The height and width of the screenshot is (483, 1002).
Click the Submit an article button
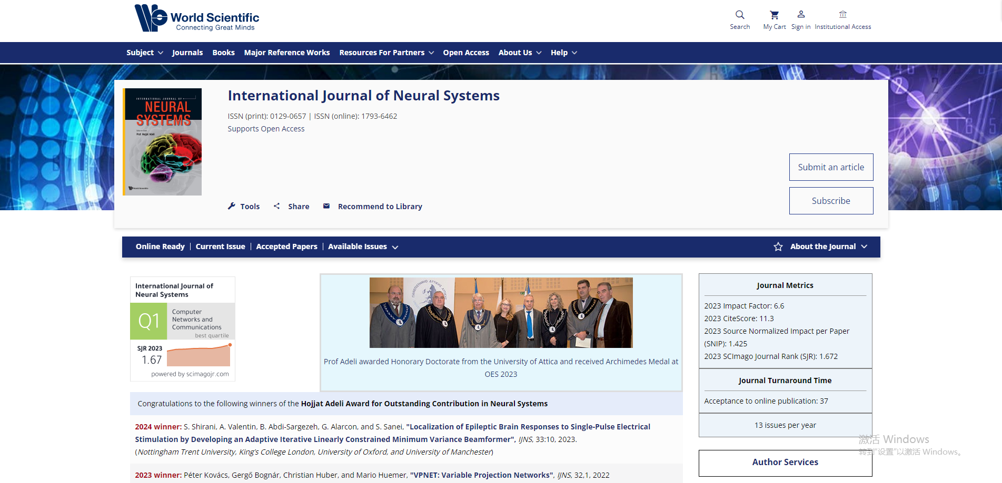(x=831, y=167)
